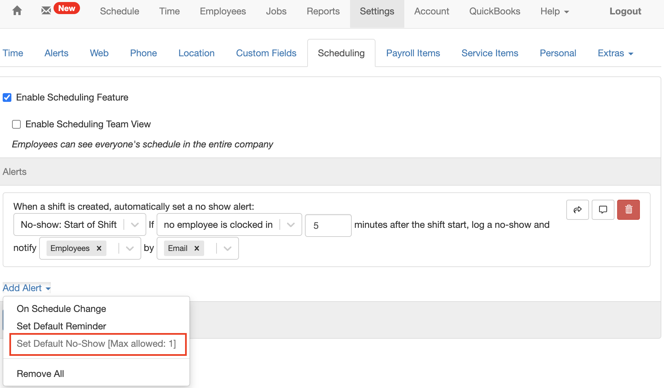Open the 'no employee is clocked in' dropdown
664x388 pixels.
tap(229, 224)
